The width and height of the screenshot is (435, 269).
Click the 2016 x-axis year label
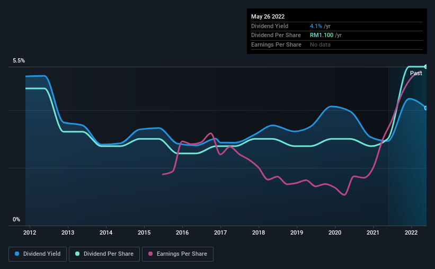[x=182, y=232]
